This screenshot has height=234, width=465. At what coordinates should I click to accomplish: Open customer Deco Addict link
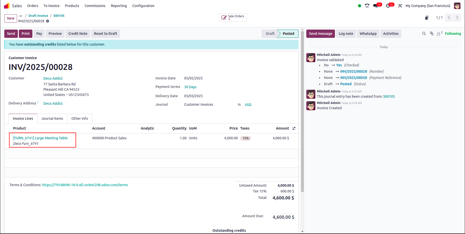click(53, 78)
